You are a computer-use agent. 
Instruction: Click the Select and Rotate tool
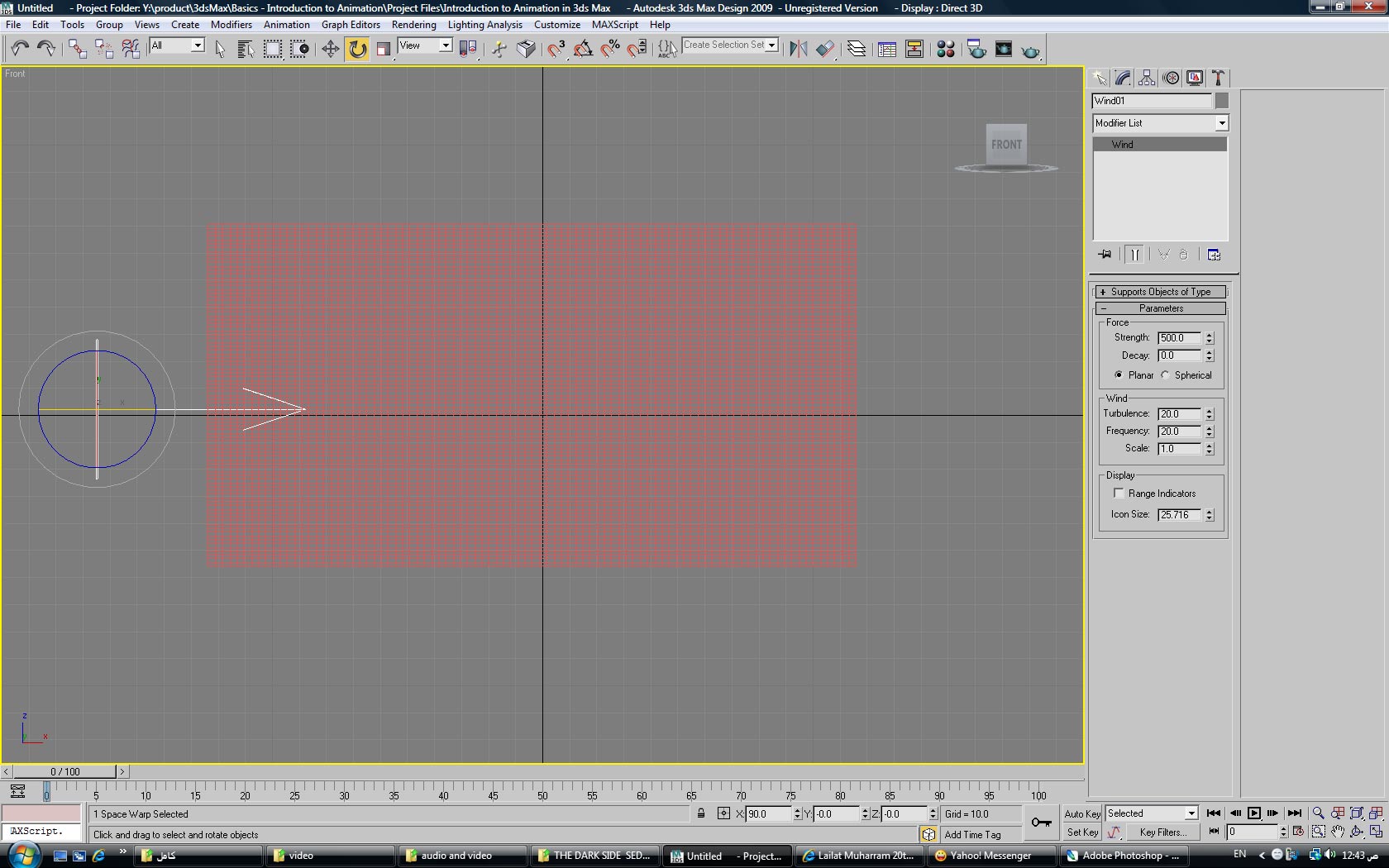click(x=357, y=49)
